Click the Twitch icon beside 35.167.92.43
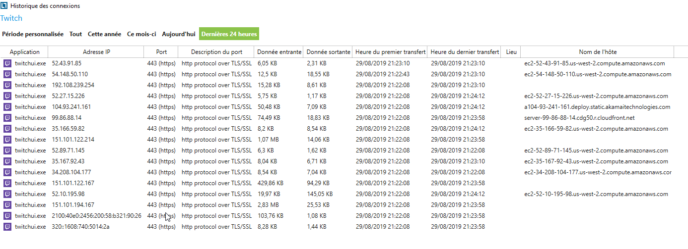The width and height of the screenshot is (688, 249). (x=7, y=161)
